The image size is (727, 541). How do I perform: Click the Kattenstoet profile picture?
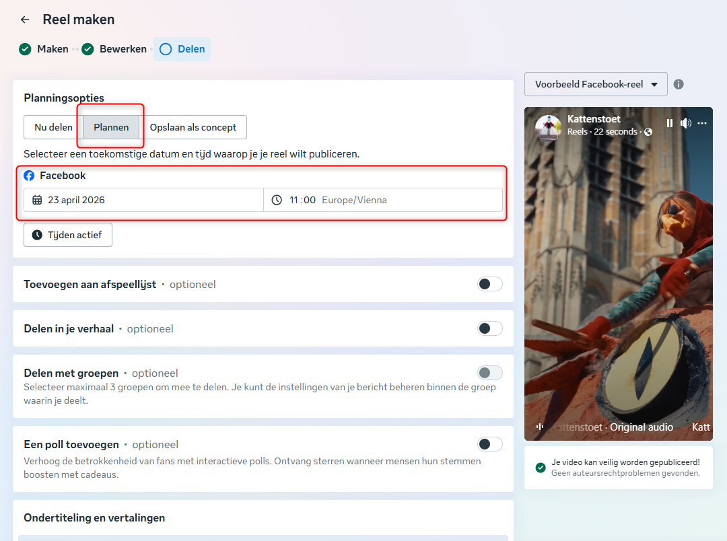549,127
